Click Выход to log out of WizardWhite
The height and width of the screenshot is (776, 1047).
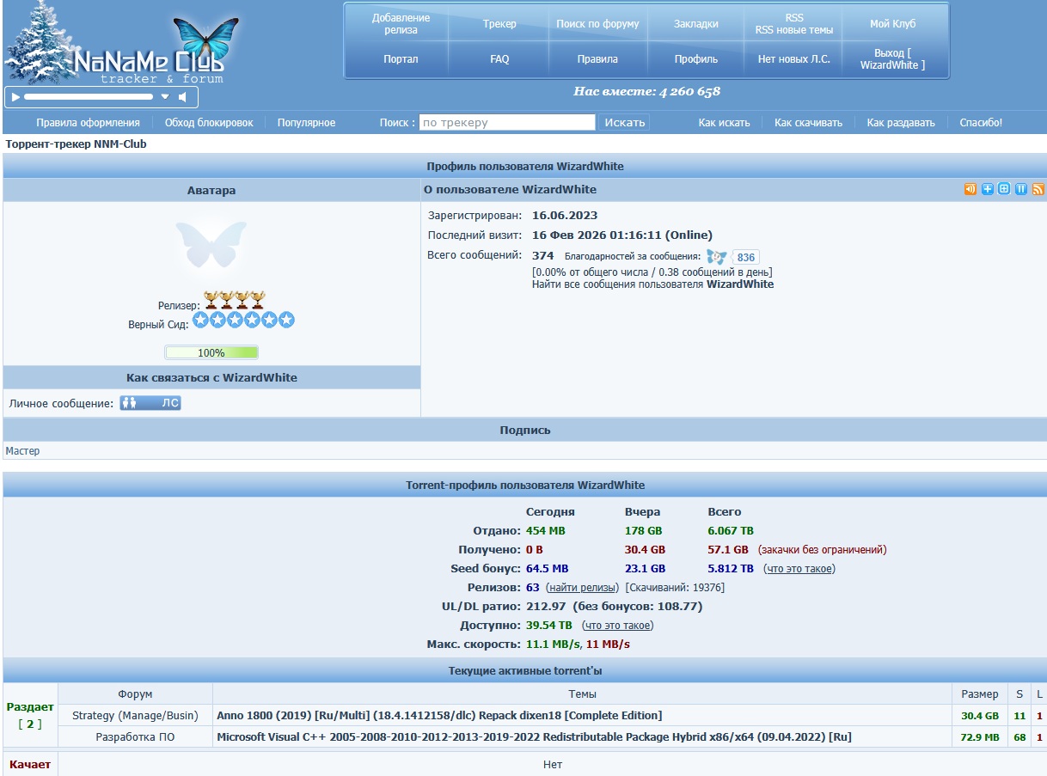pos(892,58)
